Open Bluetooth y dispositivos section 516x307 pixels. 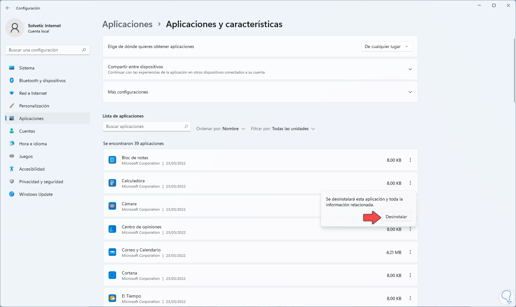[42, 81]
